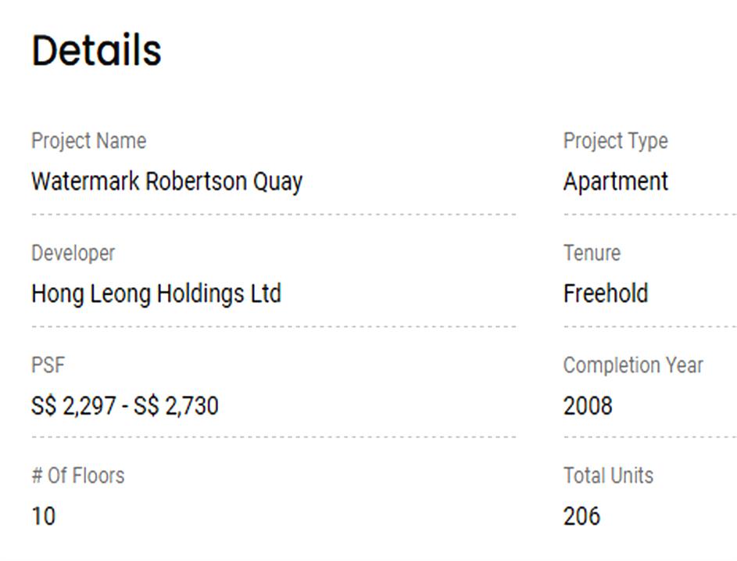
Task: Click the dashed divider under Hong Leong Holdings
Action: 274,326
